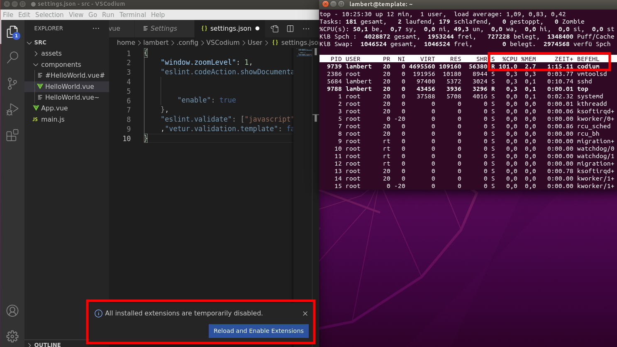Viewport: 617px width, 347px height.
Task: Open the Manage gear menu
Action: click(x=12, y=336)
